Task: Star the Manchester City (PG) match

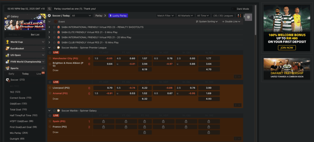Action: coord(50,58)
